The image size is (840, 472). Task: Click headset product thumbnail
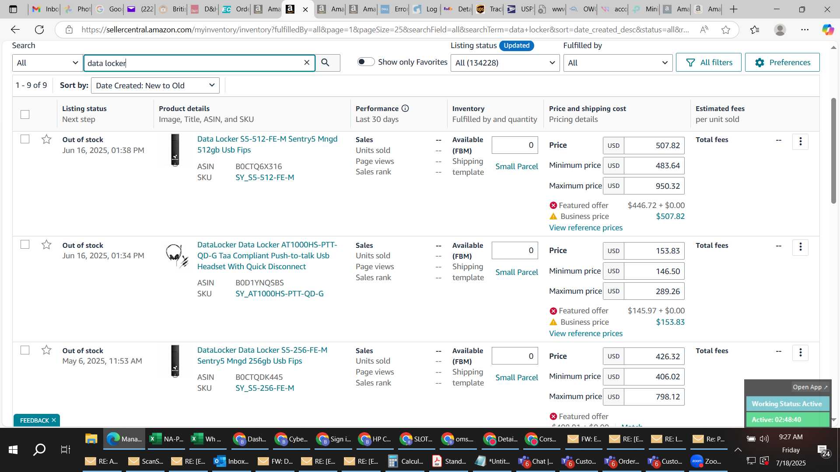tap(176, 256)
